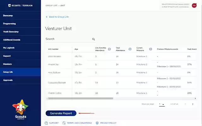Click the 37% peak award value

[189, 64]
